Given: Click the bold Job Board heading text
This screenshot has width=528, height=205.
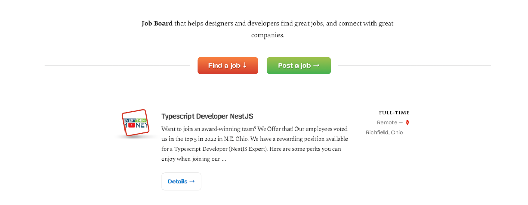Looking at the screenshot, I should click(x=157, y=24).
